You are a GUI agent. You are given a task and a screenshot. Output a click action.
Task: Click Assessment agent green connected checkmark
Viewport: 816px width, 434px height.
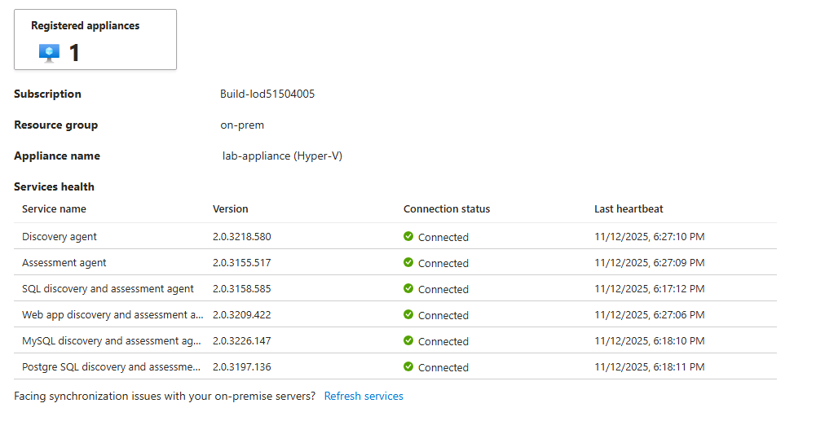pos(408,262)
